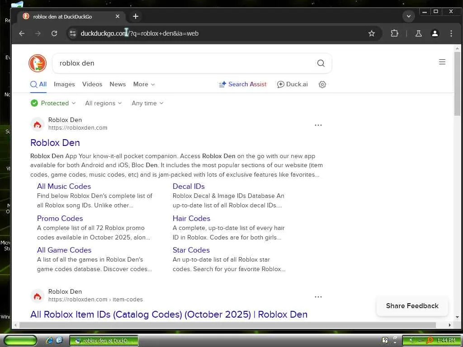The width and height of the screenshot is (463, 347).
Task: Open Duck.ai chat
Action: point(293,84)
